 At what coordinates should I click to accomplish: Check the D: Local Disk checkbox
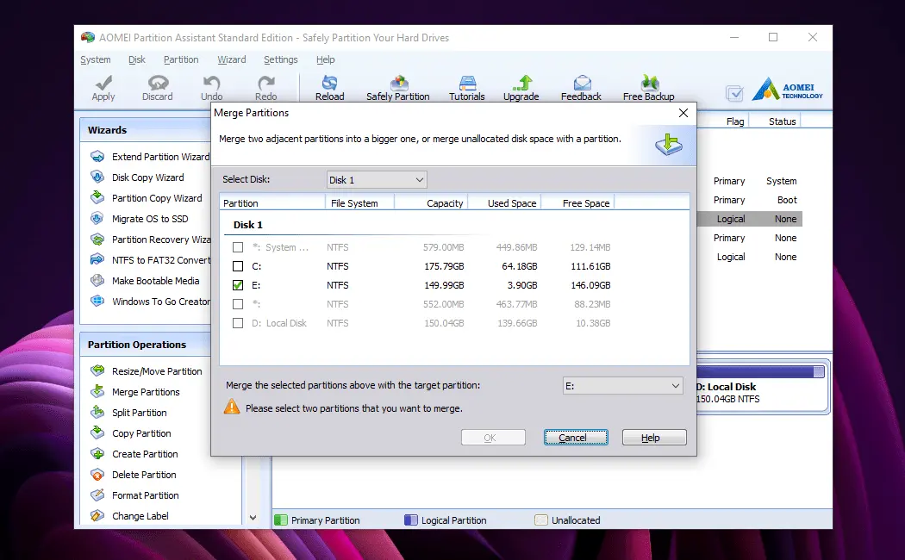pos(238,323)
